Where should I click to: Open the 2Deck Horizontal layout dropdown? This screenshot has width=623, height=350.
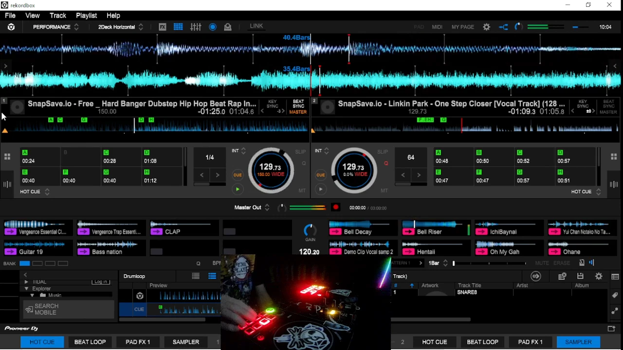click(120, 27)
